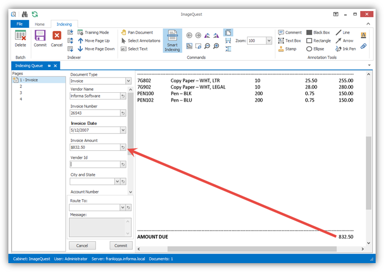Enable Training Mode

click(93, 32)
